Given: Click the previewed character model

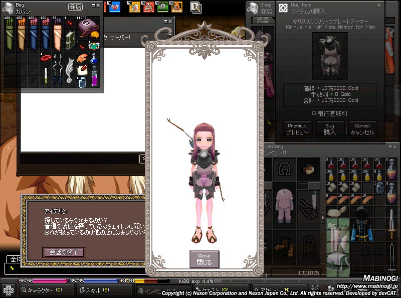Looking at the screenshot, I should (x=204, y=182).
